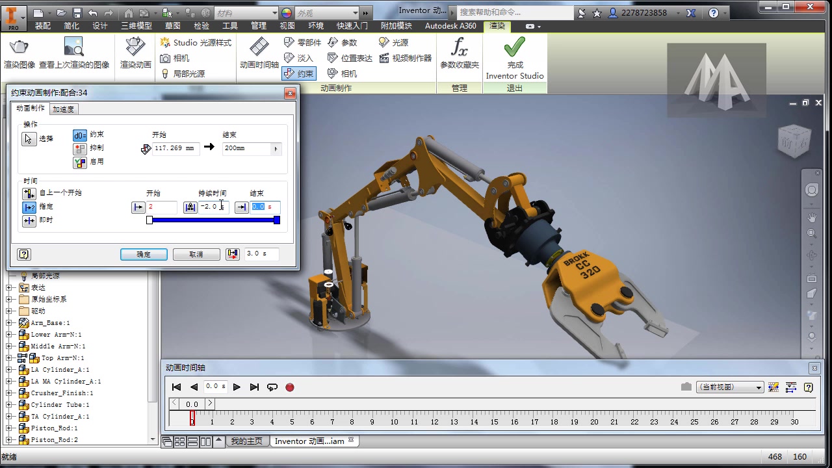Open the 三维模型 ribbon tab

tap(136, 26)
